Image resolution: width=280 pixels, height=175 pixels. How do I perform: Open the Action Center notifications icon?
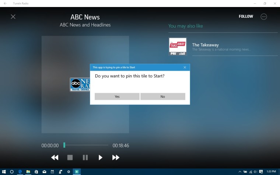pyautogui.click(x=261, y=172)
